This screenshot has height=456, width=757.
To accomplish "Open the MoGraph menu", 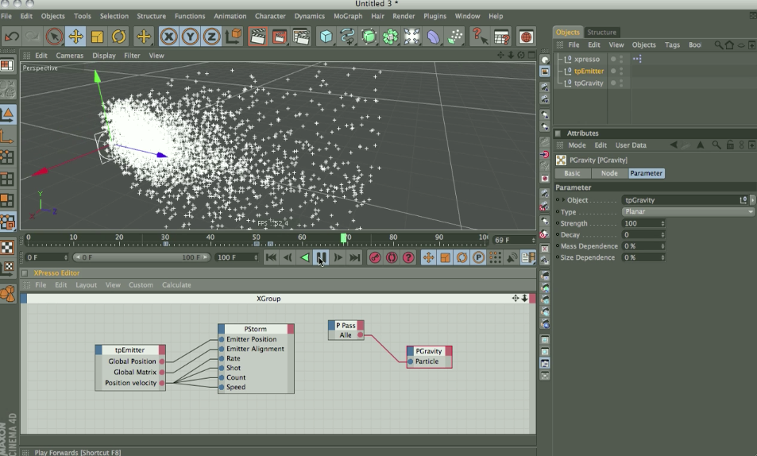I will (x=348, y=16).
